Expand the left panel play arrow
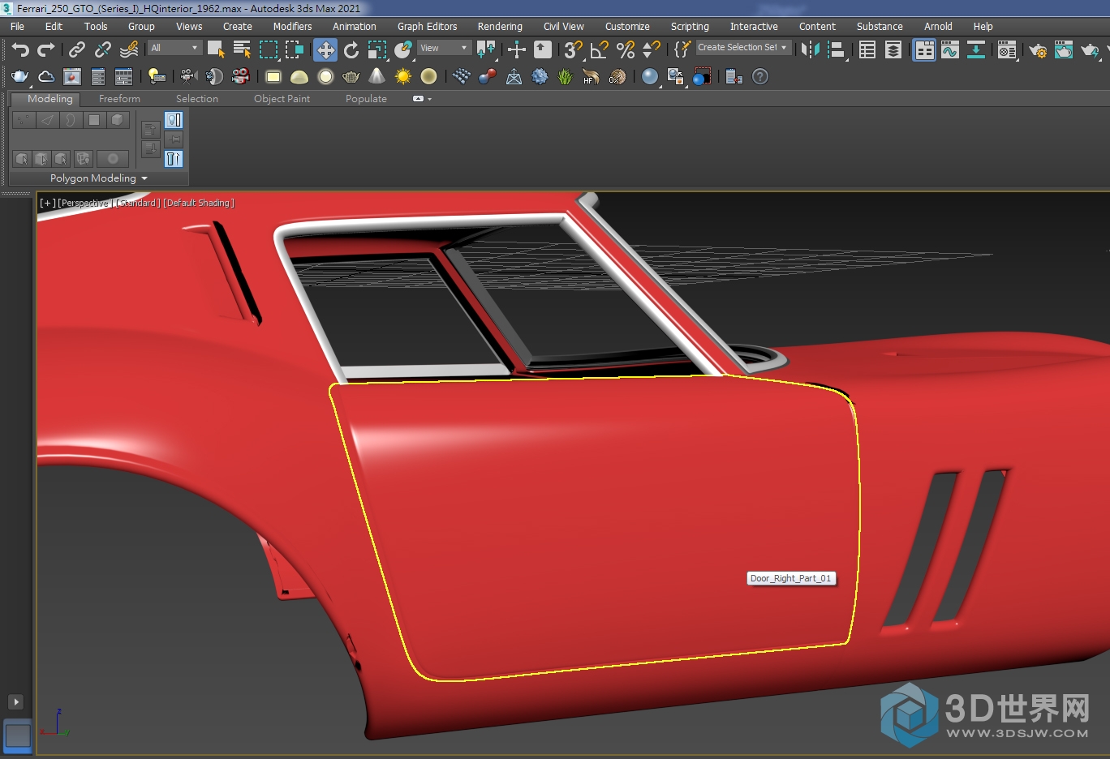The height and width of the screenshot is (759, 1110). [15, 702]
